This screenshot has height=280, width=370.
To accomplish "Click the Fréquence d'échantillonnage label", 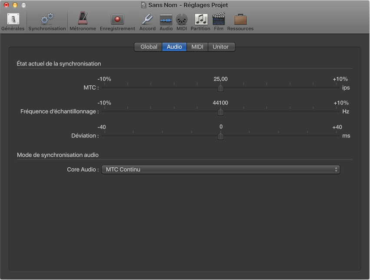I will (59, 111).
